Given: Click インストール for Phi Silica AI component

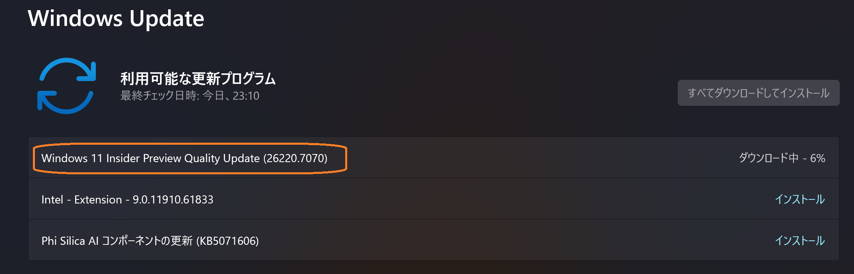Looking at the screenshot, I should pos(800,240).
